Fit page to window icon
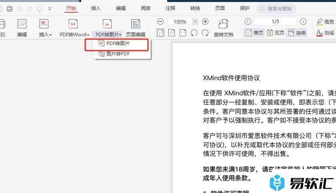This screenshot has width=336, height=193. pyautogui.click(x=172, y=33)
